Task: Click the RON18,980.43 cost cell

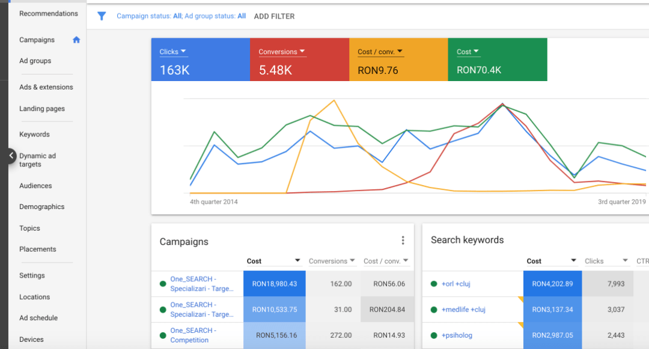Action: (274, 284)
